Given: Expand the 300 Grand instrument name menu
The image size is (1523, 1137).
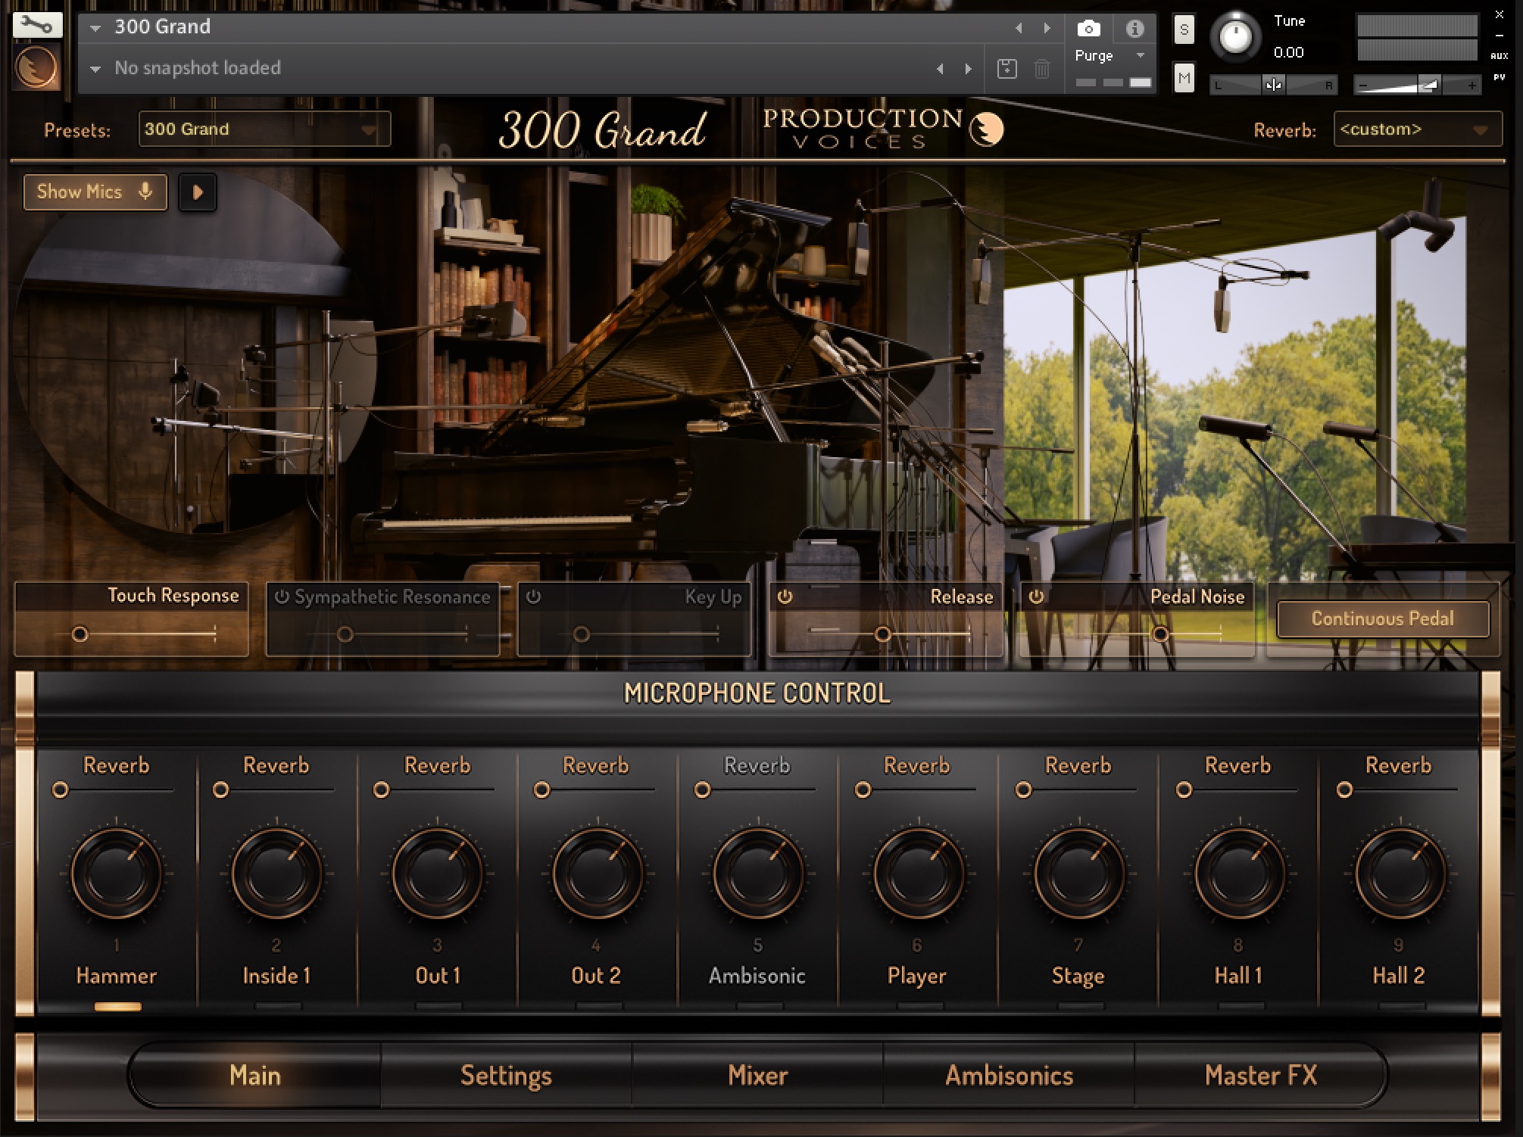Looking at the screenshot, I should pyautogui.click(x=95, y=28).
